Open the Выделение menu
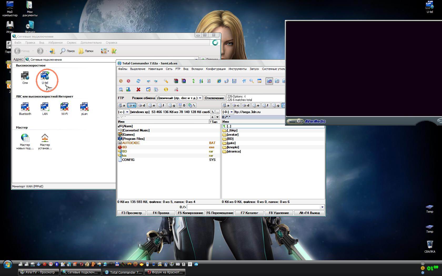The width and height of the screenshot is (442, 276). pyautogui.click(x=138, y=69)
